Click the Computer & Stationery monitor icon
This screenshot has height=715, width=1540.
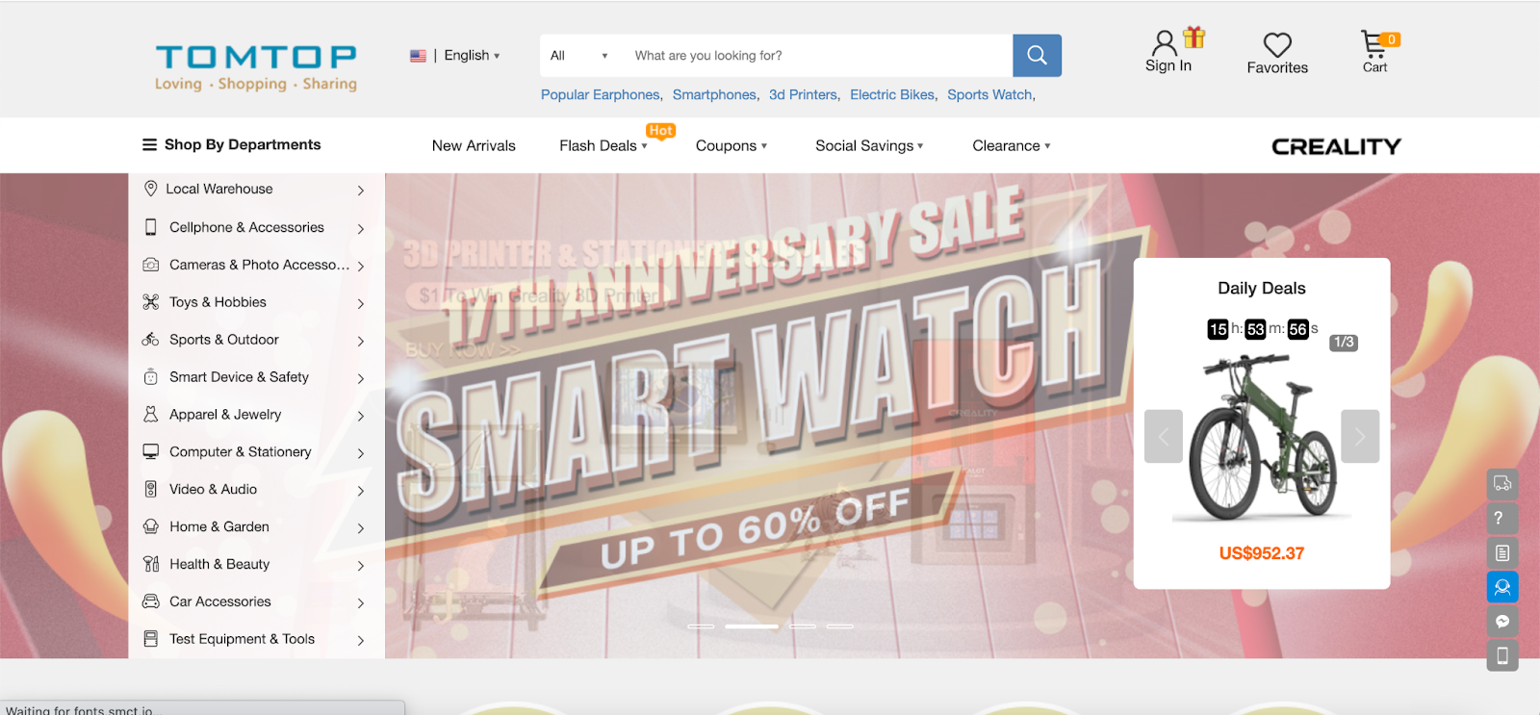coord(151,451)
